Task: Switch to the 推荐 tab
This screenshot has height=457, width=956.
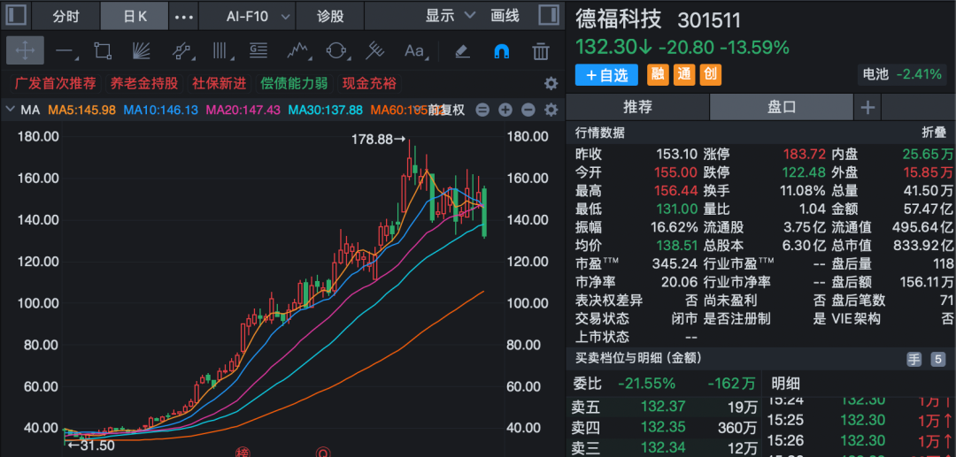Action: [x=637, y=108]
